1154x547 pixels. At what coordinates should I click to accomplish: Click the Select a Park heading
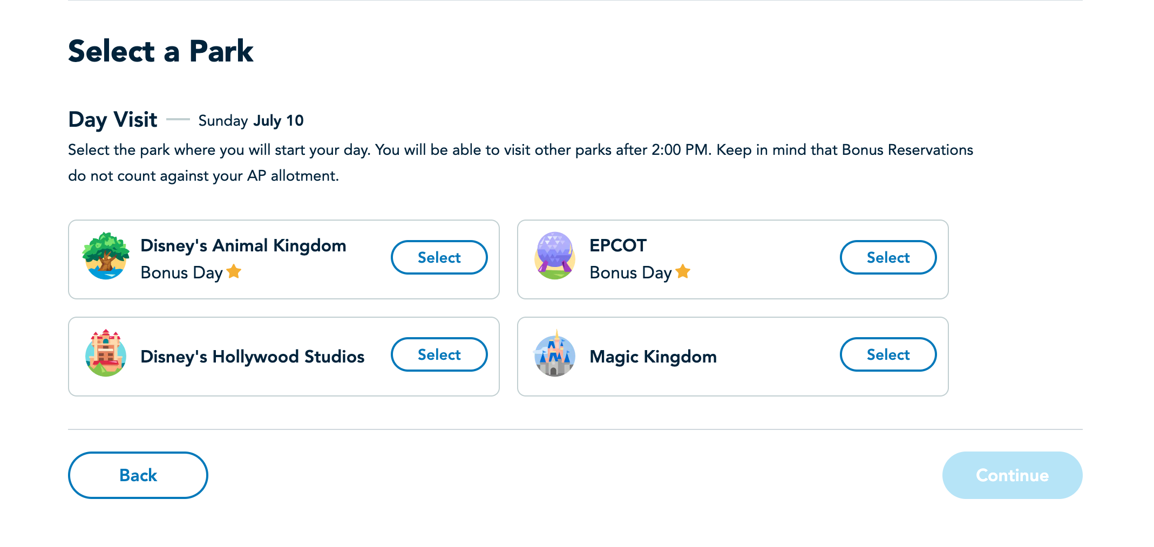coord(160,51)
